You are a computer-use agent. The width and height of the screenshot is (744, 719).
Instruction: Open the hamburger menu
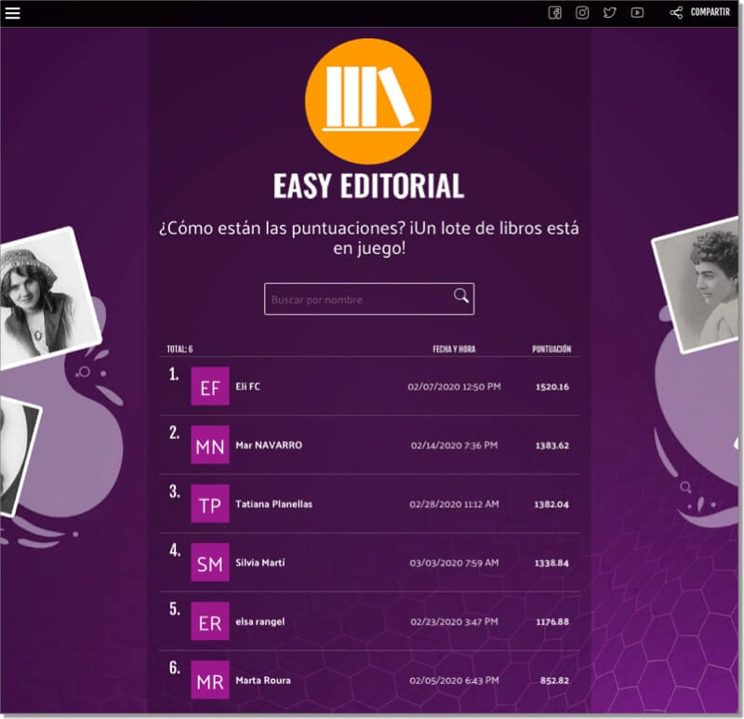pos(13,13)
